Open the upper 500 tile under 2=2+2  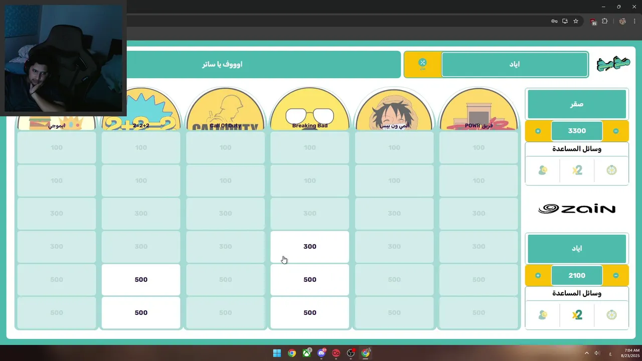point(141,279)
